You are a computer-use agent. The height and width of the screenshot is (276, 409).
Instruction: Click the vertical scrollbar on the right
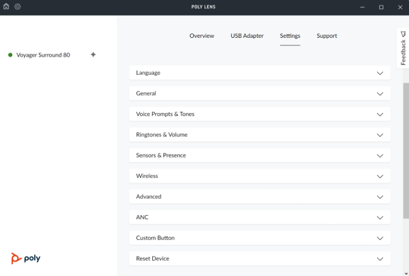[406, 149]
